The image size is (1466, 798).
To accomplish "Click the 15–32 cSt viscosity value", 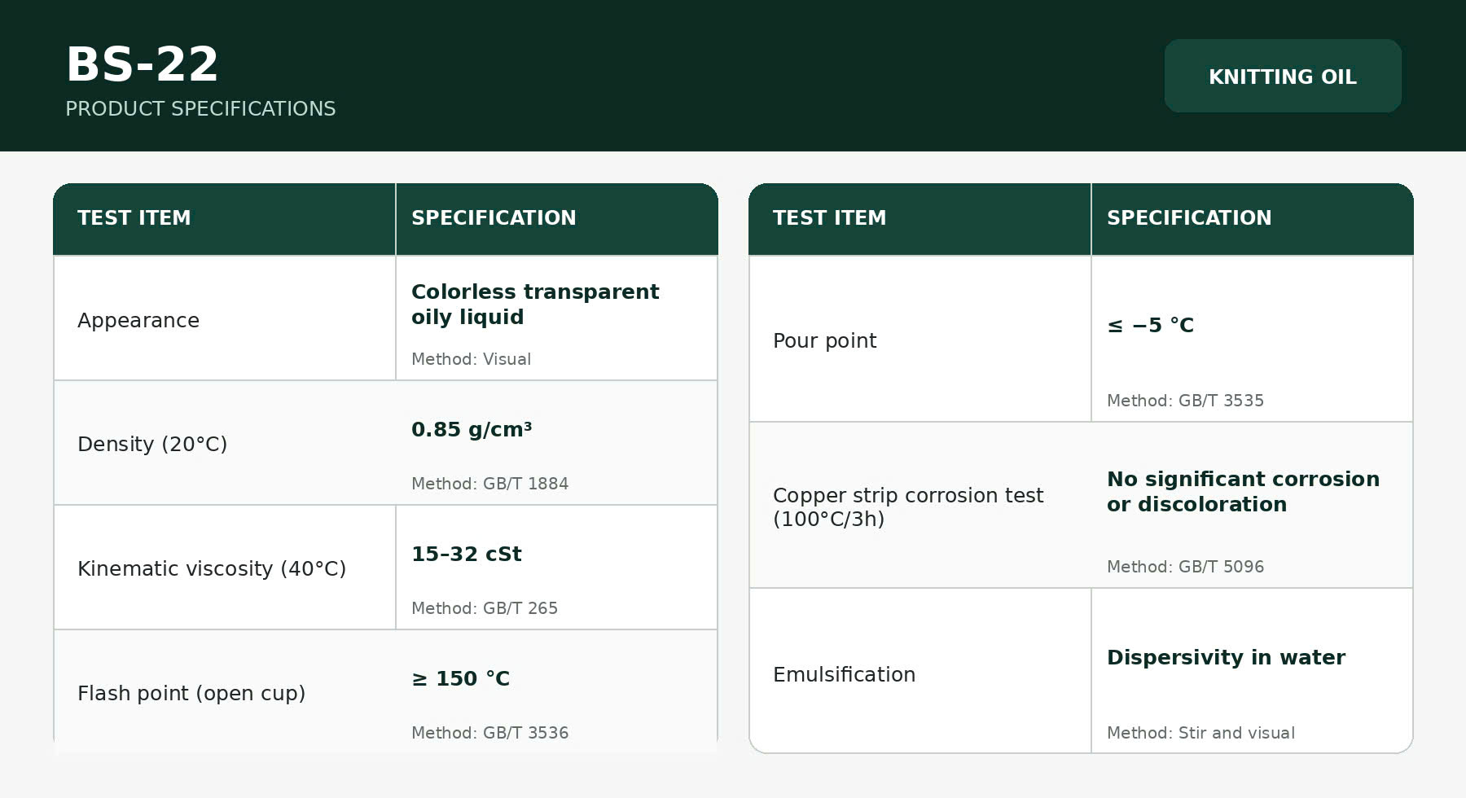I will 467,554.
